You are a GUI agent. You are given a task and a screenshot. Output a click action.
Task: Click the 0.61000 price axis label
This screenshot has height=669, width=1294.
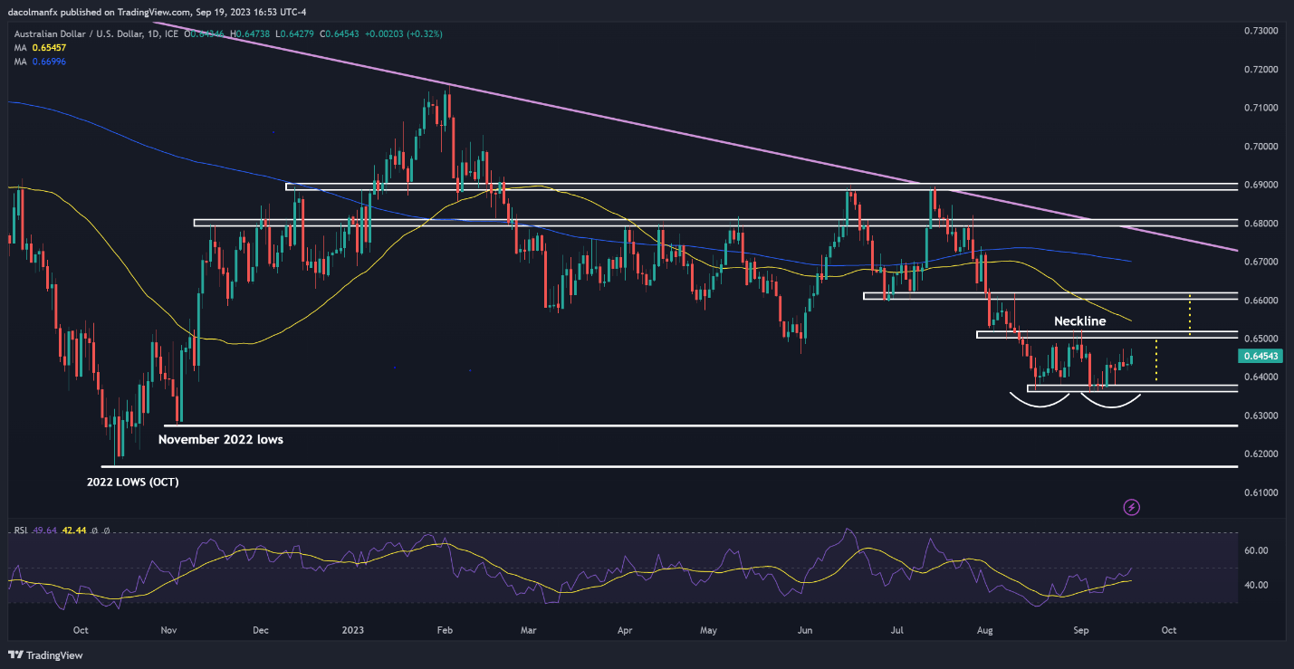click(1260, 492)
